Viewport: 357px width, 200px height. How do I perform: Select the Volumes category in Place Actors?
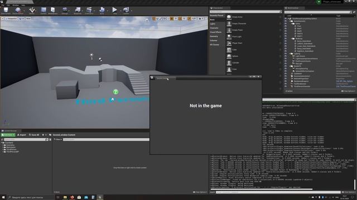214,41
